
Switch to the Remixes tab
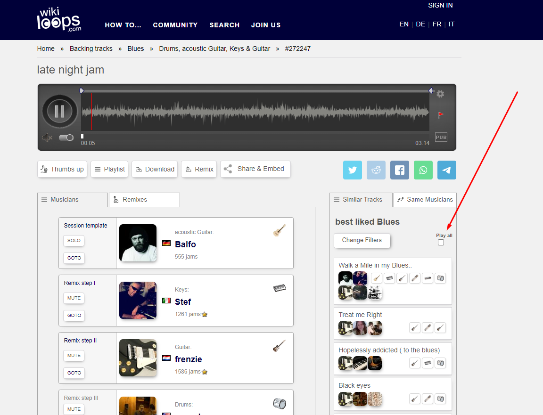tap(144, 200)
